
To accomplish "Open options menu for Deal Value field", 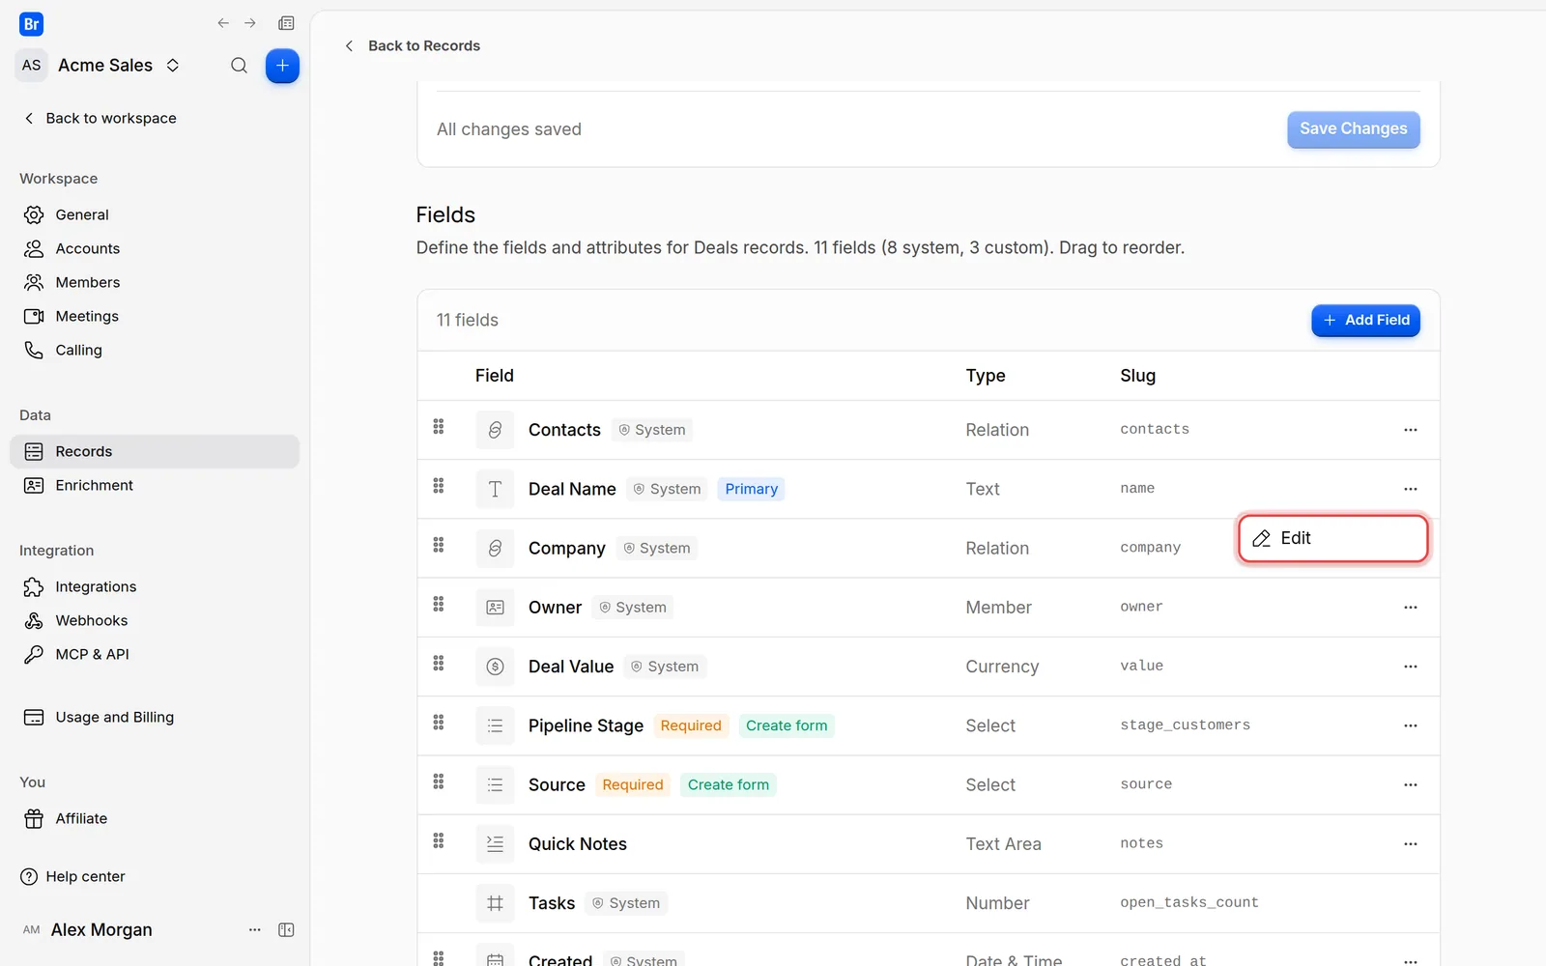I will (x=1411, y=667).
